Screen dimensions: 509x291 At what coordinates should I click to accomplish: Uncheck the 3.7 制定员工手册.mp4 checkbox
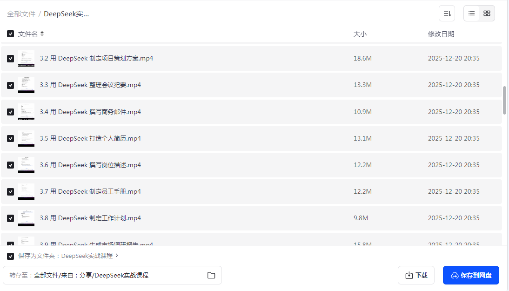click(x=10, y=192)
